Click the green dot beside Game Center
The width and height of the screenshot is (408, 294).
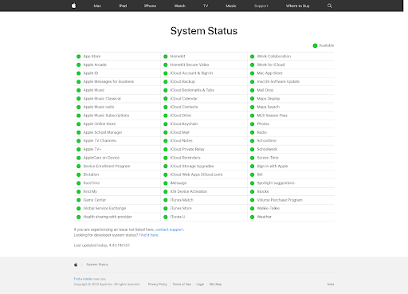point(79,200)
